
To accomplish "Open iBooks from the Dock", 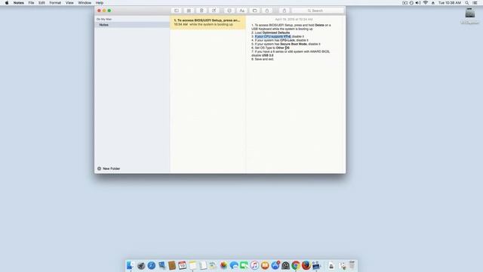I will (x=265, y=265).
